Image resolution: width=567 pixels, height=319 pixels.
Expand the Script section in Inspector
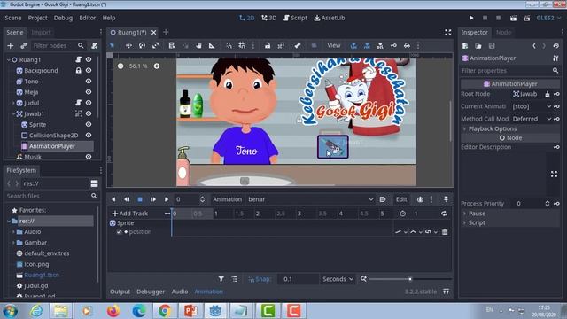[x=510, y=222]
